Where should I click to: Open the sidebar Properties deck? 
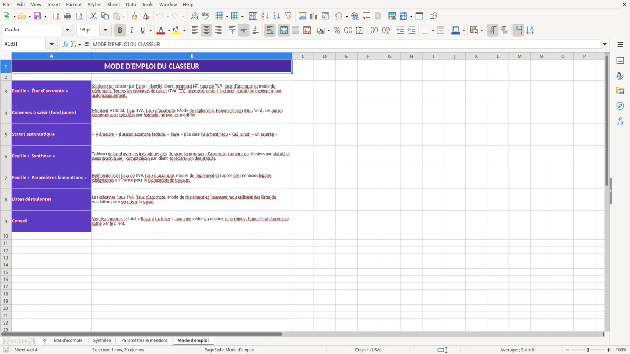click(x=620, y=61)
